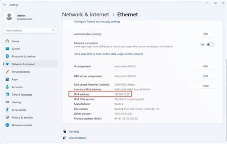Image resolution: width=227 pixels, height=144 pixels.
Task: Copy the network properties
Action: point(206,86)
